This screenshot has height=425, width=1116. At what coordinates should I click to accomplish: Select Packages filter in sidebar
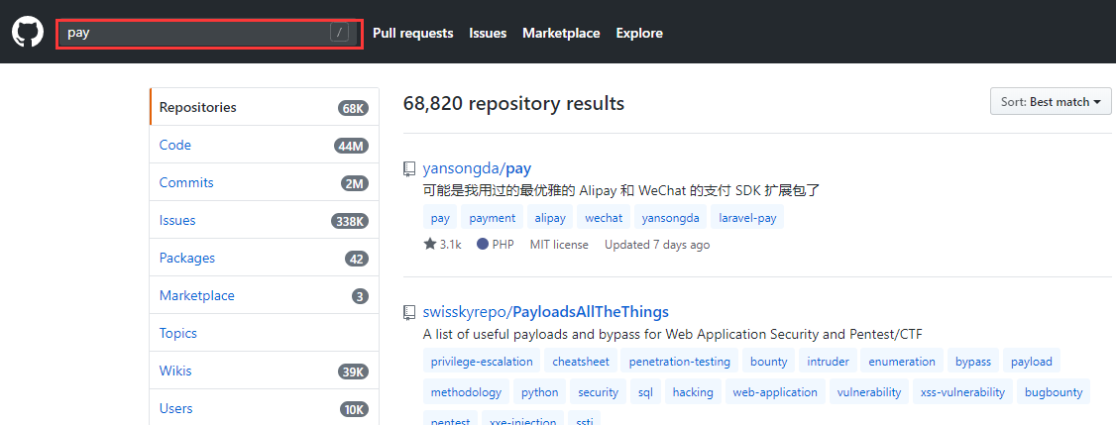pos(264,259)
